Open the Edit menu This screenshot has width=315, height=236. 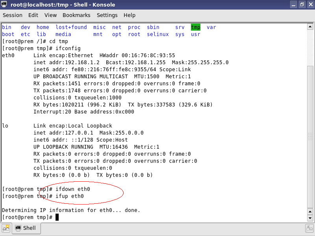33,15
